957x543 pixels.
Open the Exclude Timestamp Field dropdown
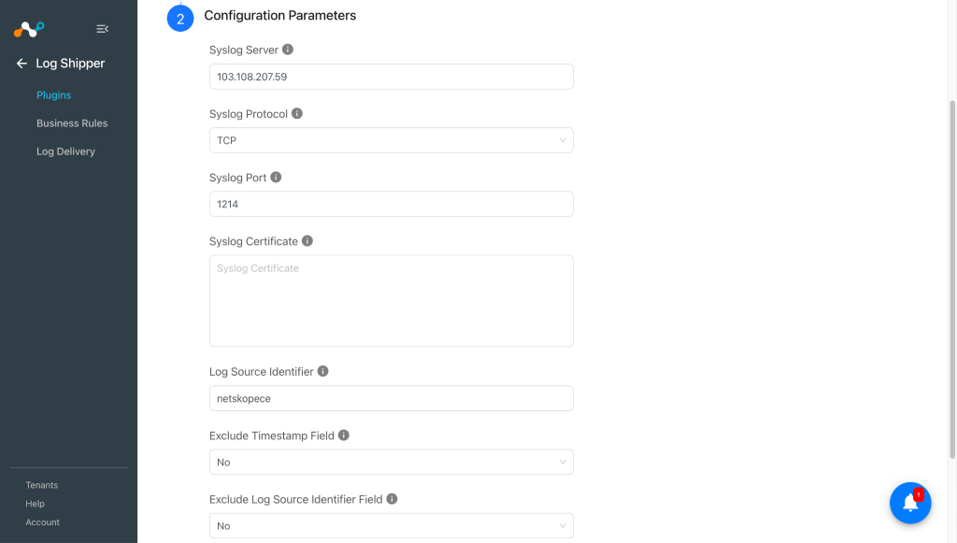392,462
